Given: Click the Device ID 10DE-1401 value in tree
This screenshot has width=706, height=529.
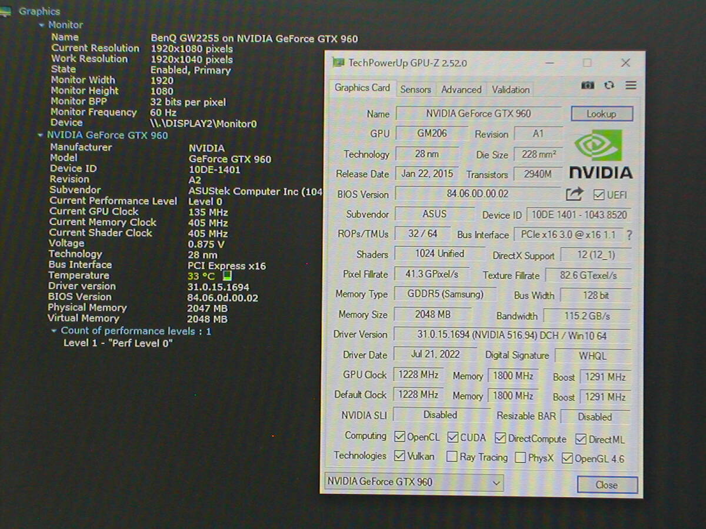Looking at the screenshot, I should 215,170.
